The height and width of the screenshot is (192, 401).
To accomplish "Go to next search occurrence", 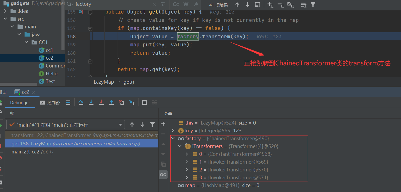I will 247,5.
